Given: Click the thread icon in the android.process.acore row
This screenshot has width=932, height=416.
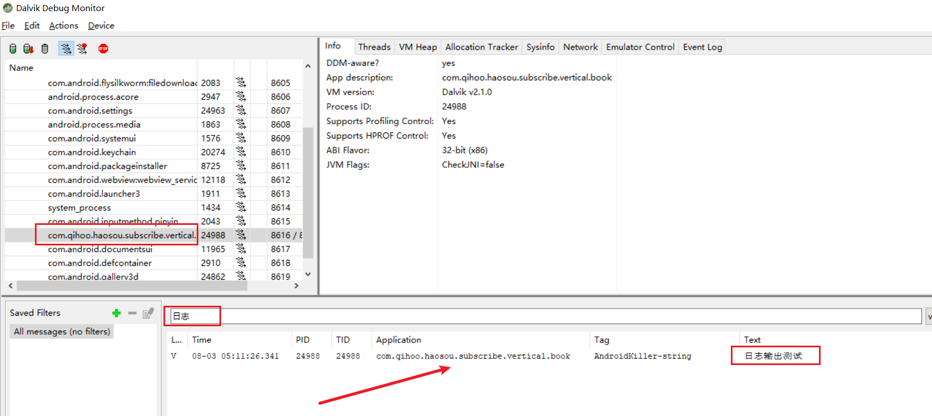Looking at the screenshot, I should pos(240,96).
